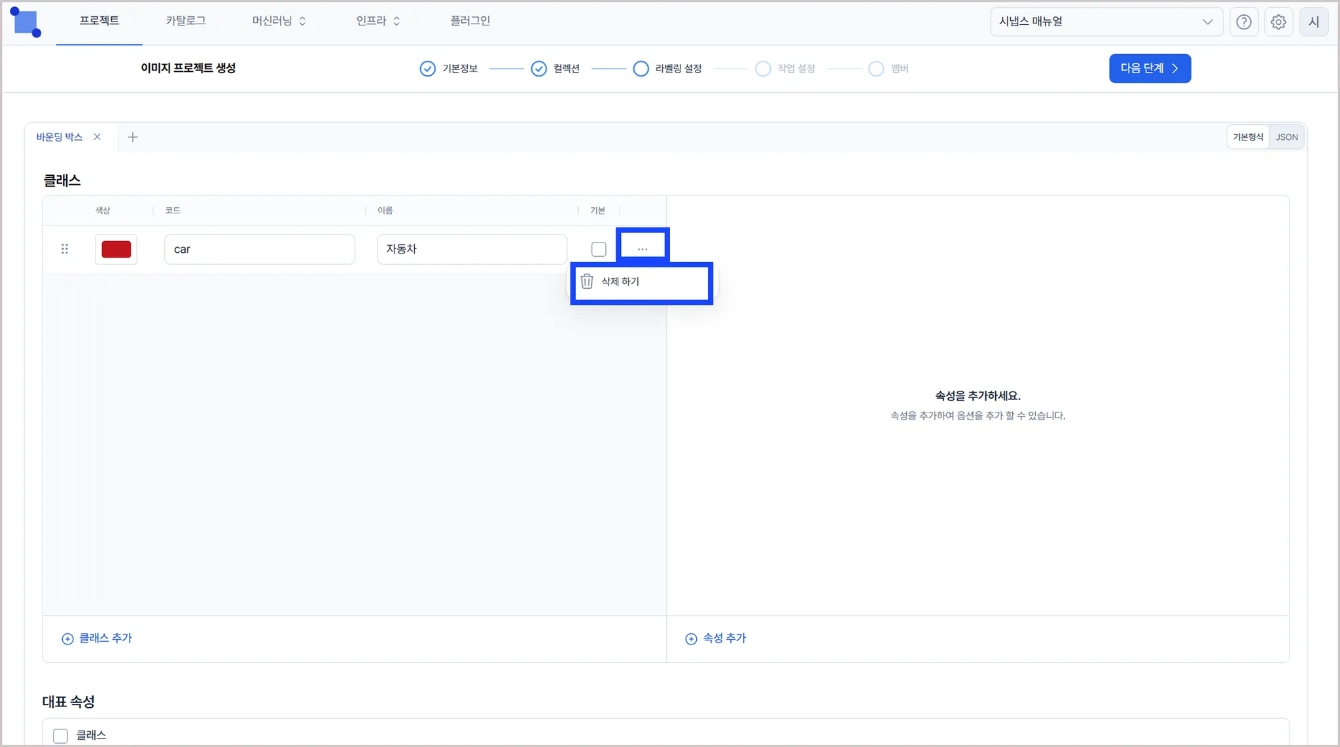Click the app logo icon
Screen dimensions: 1340x747
[26, 22]
